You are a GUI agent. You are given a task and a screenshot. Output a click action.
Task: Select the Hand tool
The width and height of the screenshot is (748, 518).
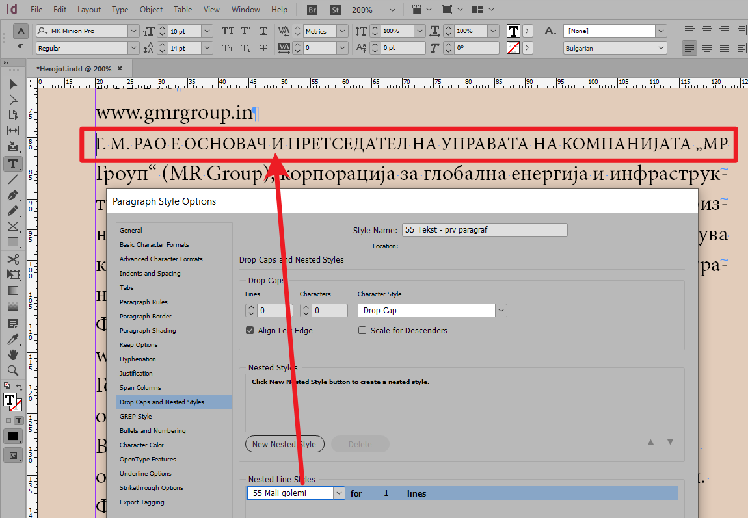tap(13, 355)
